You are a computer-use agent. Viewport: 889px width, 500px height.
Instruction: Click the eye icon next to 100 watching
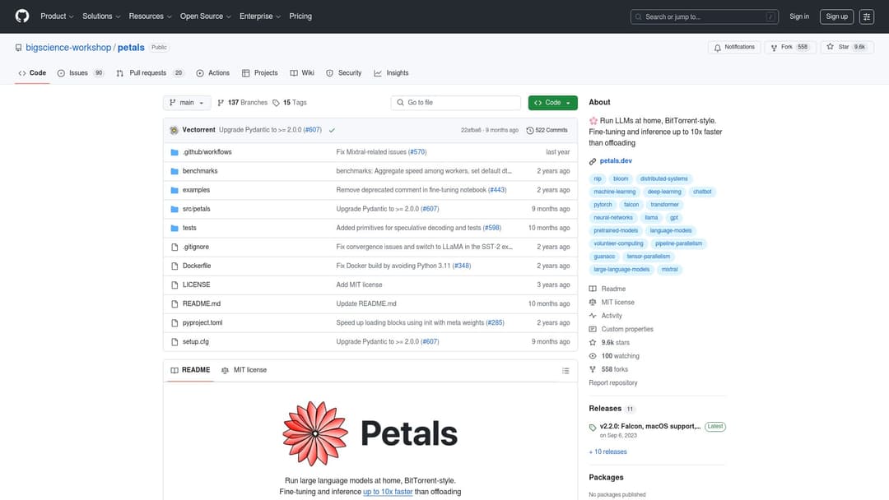tap(593, 356)
